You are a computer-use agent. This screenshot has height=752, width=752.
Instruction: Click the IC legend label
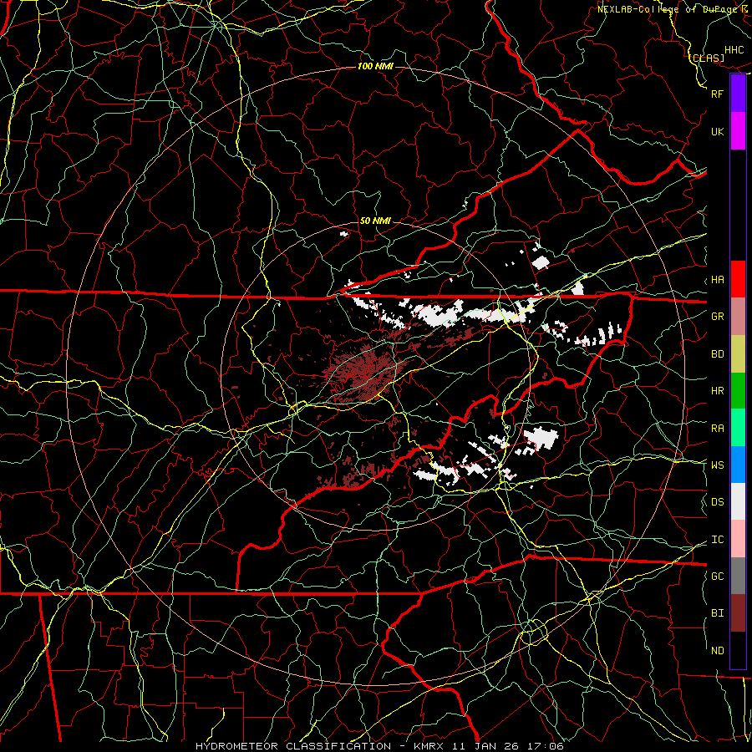[x=717, y=540]
